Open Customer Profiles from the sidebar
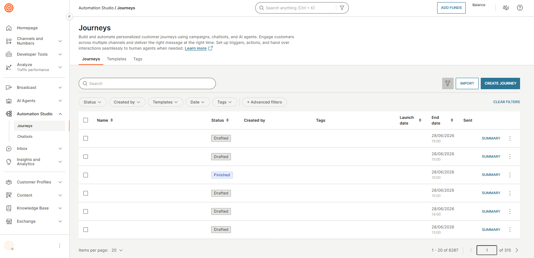The height and width of the screenshot is (258, 534). coord(34,182)
